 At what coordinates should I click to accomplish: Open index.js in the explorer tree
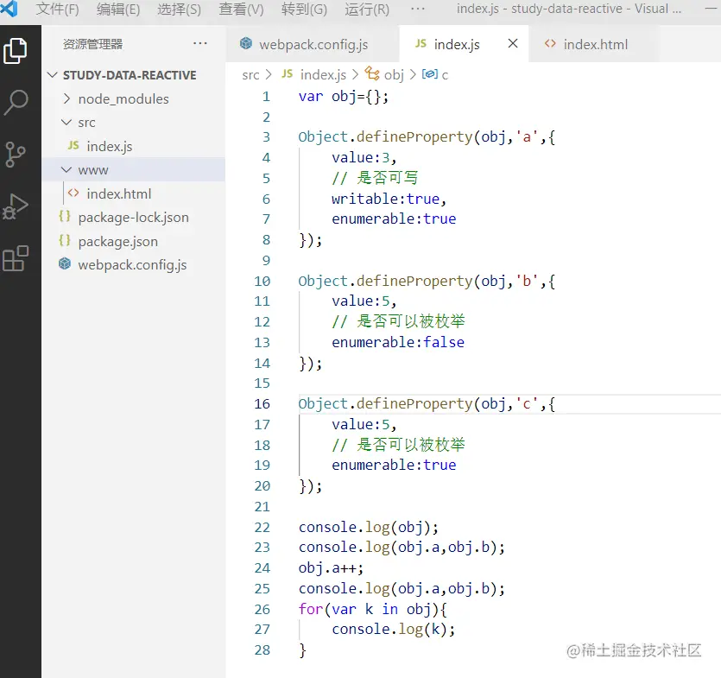point(133,146)
